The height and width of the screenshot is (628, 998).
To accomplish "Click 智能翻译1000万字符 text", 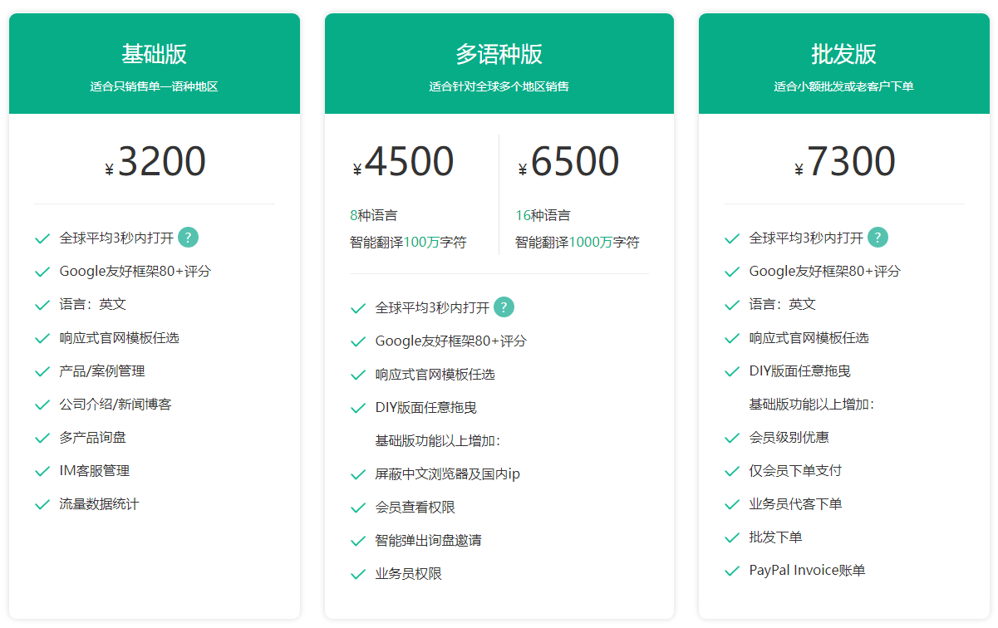I will 578,243.
